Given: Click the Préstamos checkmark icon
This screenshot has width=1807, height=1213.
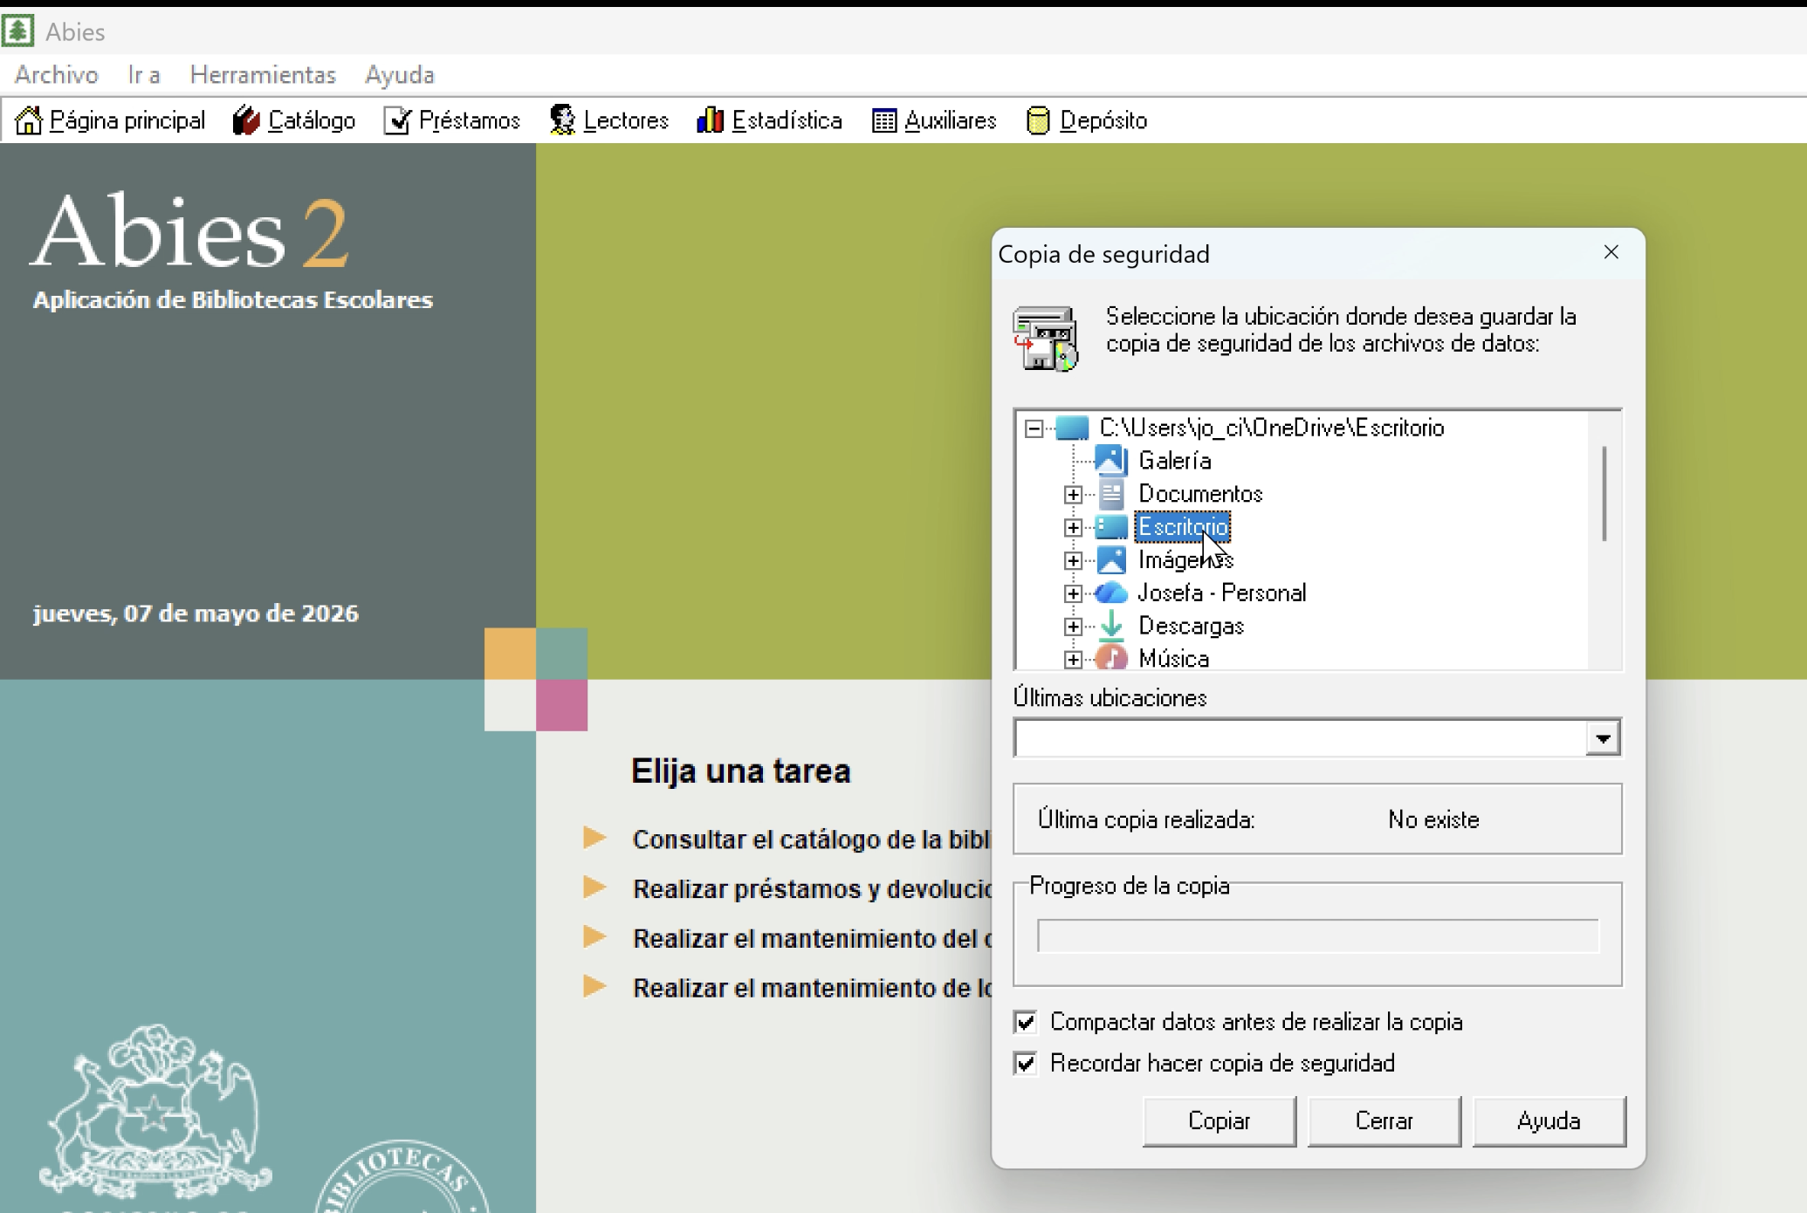Looking at the screenshot, I should 397,120.
